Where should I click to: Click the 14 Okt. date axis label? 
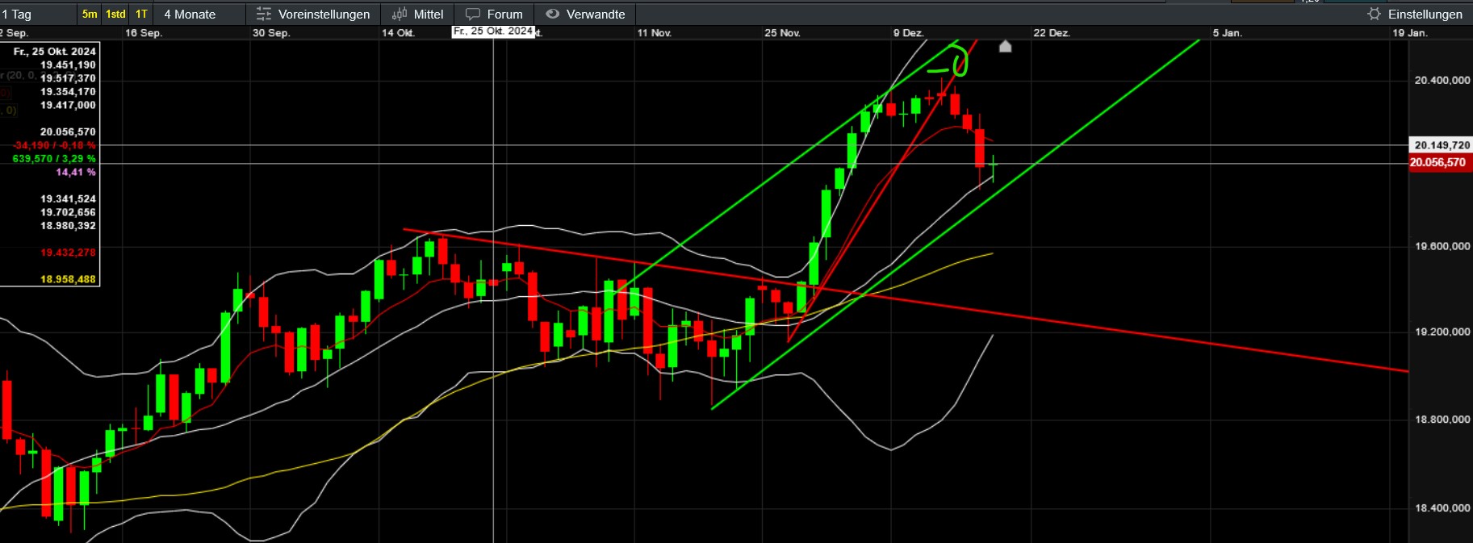click(398, 33)
